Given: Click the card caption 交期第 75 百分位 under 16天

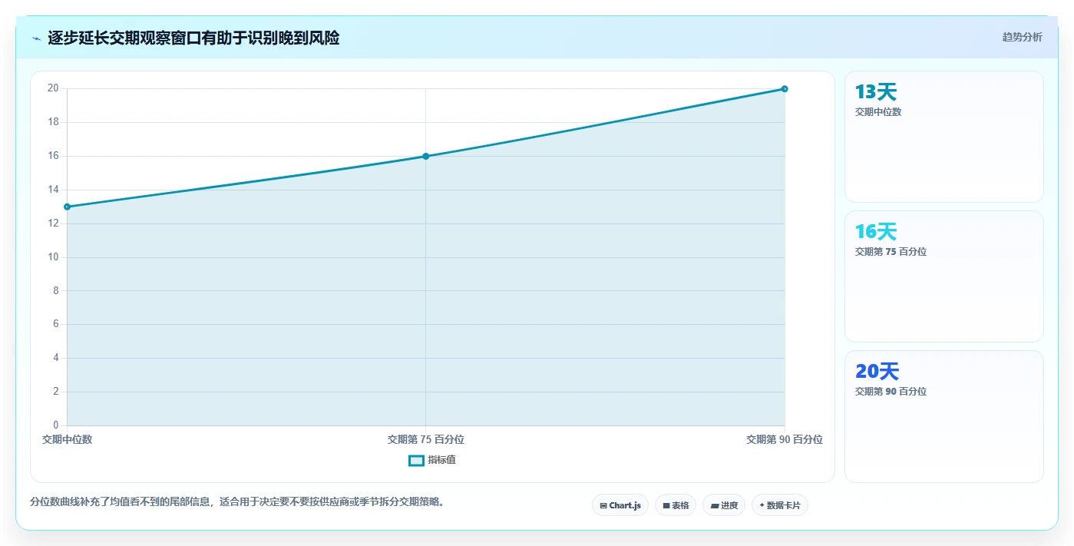Looking at the screenshot, I should point(891,252).
